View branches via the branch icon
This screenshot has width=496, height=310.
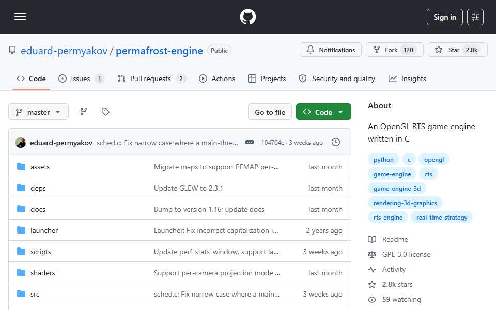pos(84,112)
